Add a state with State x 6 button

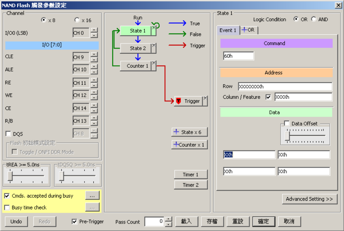click(189, 132)
